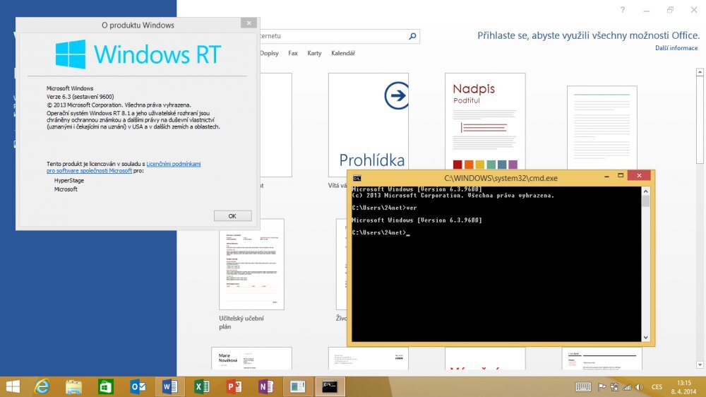Open the Marie Nováková resume template
706x397 pixels.
(252, 358)
